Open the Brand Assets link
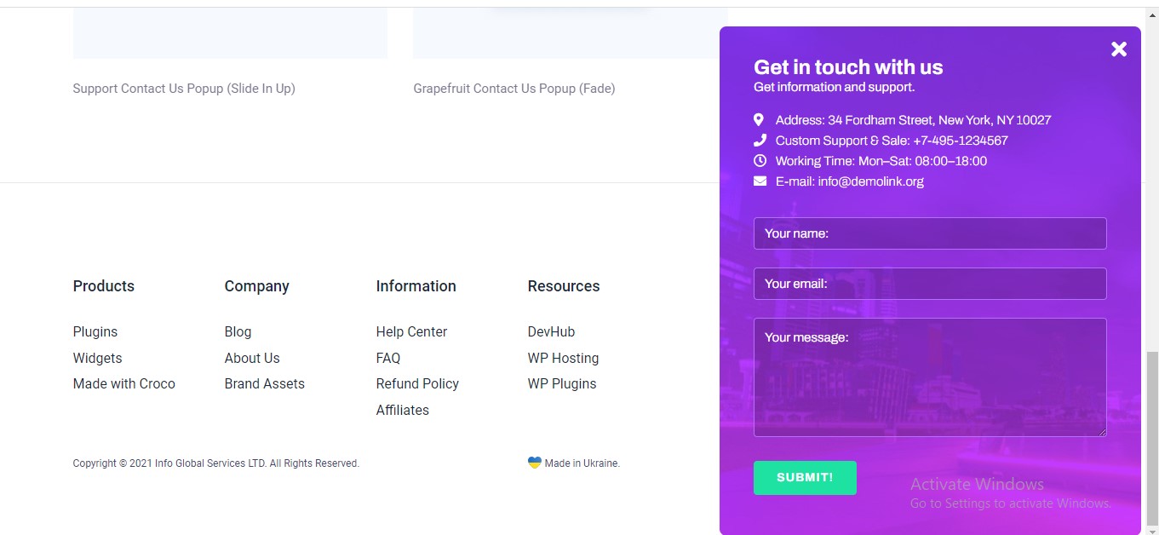Viewport: 1159px width, 535px height. [x=264, y=384]
